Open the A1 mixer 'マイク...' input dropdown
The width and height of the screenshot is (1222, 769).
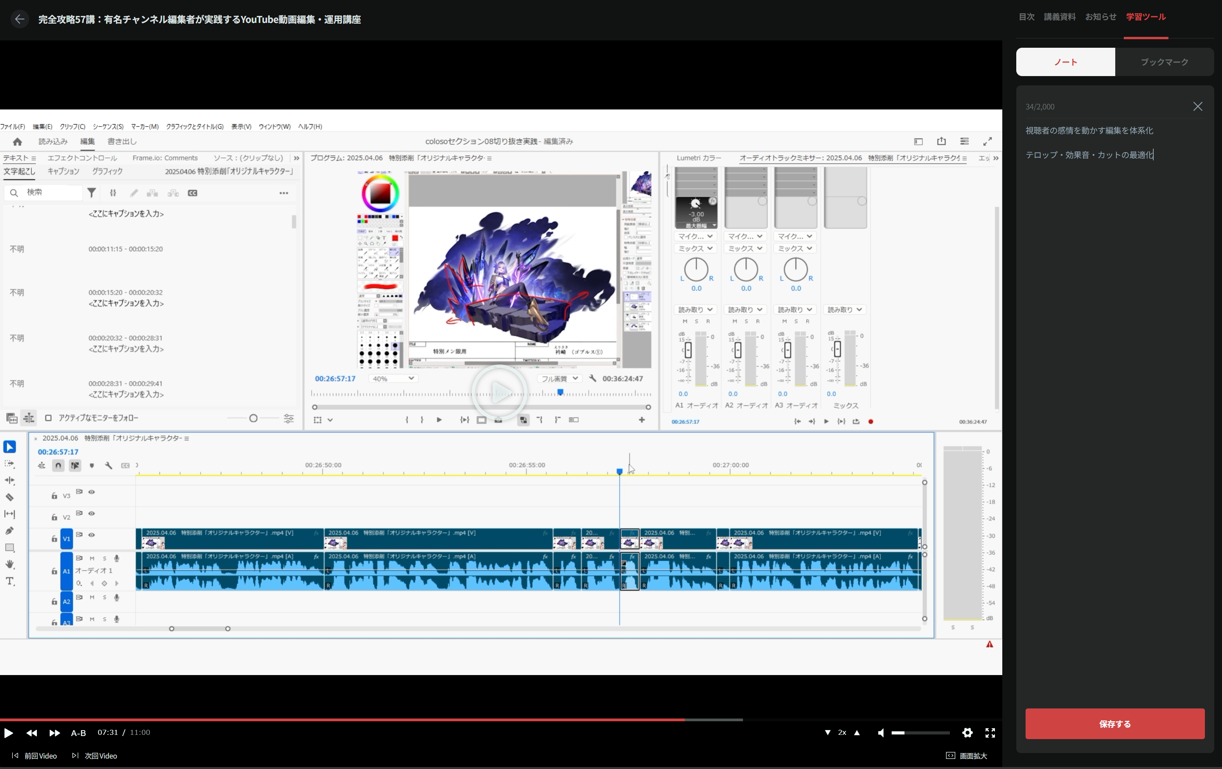695,236
